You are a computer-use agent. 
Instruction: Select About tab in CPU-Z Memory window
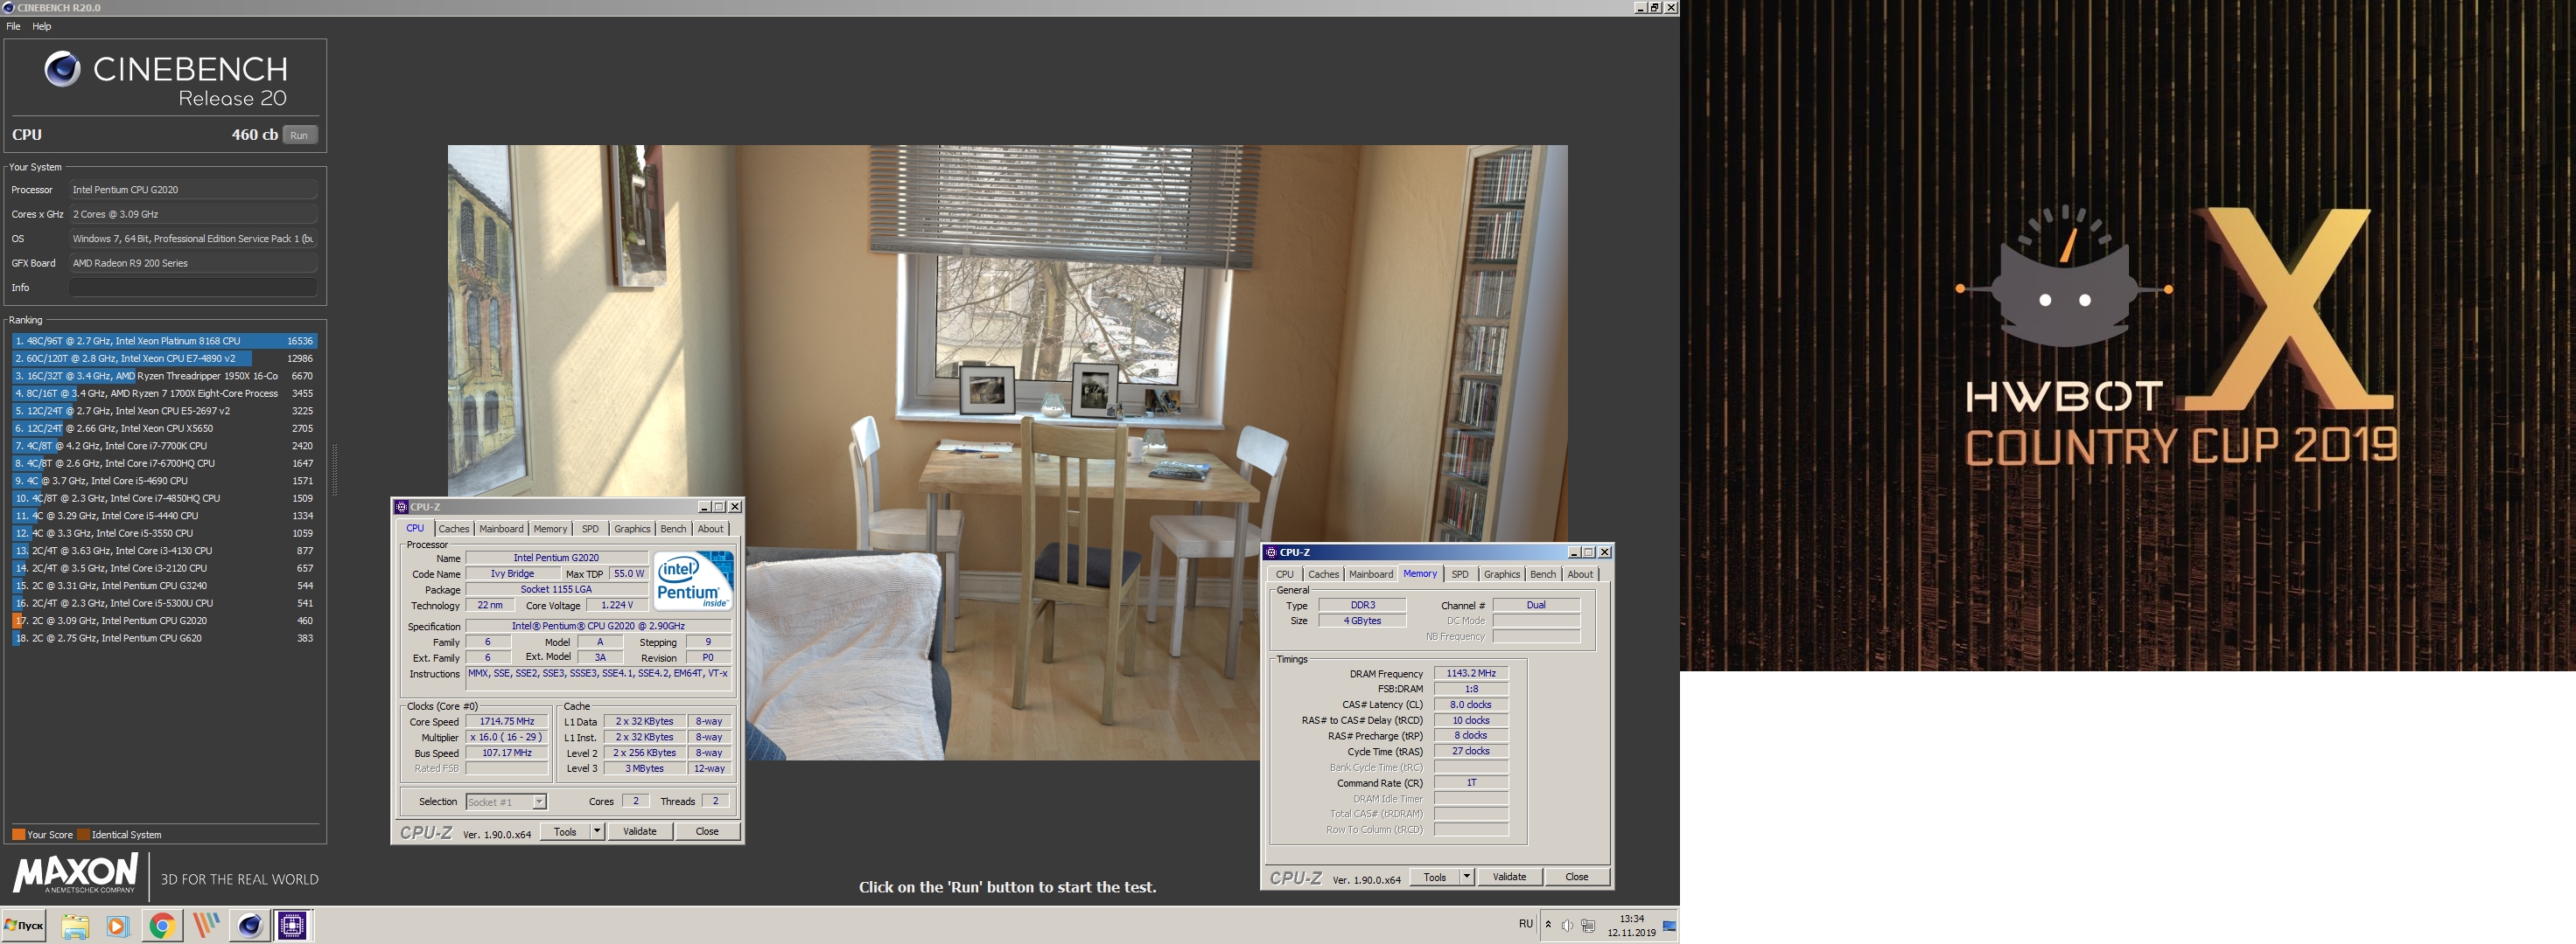[1580, 573]
